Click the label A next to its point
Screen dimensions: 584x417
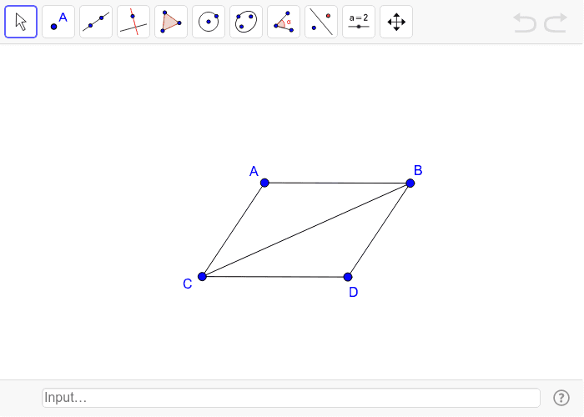pyautogui.click(x=254, y=171)
